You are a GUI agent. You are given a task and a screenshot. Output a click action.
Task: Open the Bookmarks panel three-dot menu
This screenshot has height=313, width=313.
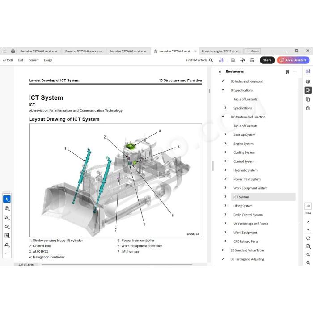(x=295, y=72)
